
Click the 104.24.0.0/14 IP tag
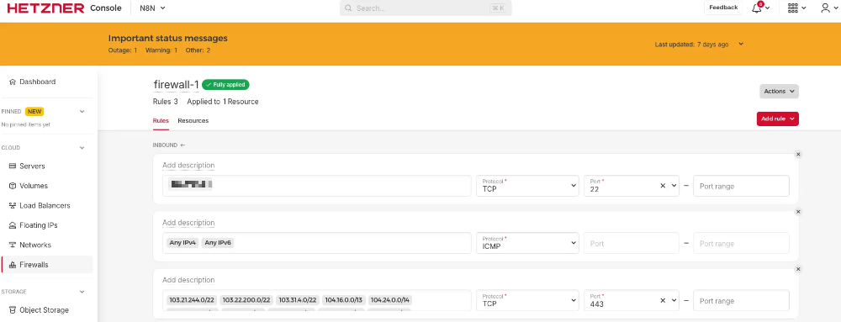click(390, 300)
